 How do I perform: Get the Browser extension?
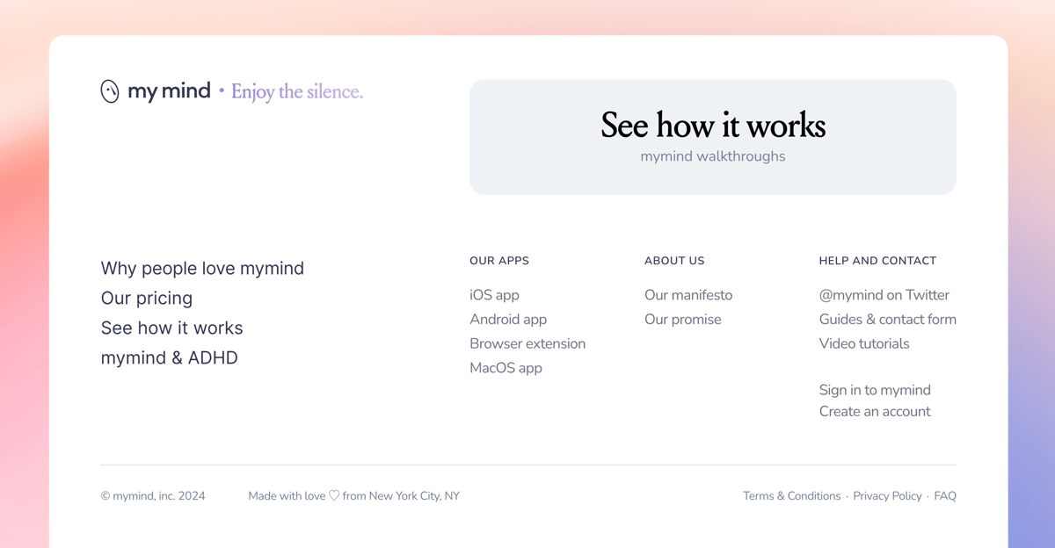527,343
